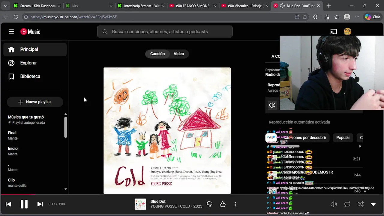Click the small Blue Dot thumbnail in player bar

click(140, 204)
